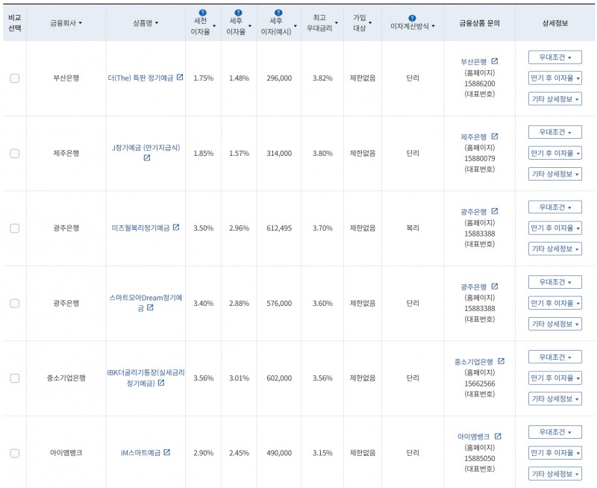Expand 우대조건 for 아이엠뱅크 row
597x488 pixels.
point(554,432)
